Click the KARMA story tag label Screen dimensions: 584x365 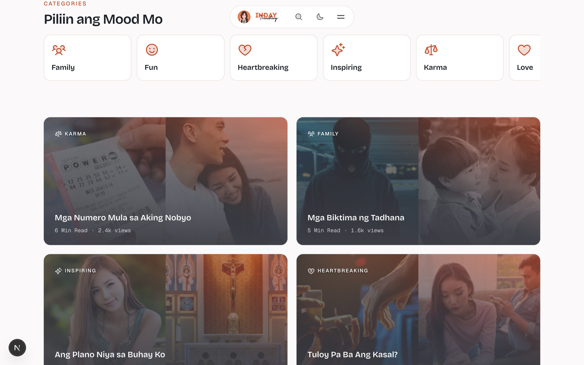tap(75, 134)
